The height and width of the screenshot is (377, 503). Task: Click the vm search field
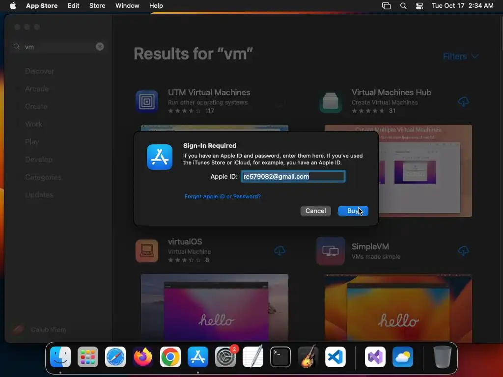59,47
